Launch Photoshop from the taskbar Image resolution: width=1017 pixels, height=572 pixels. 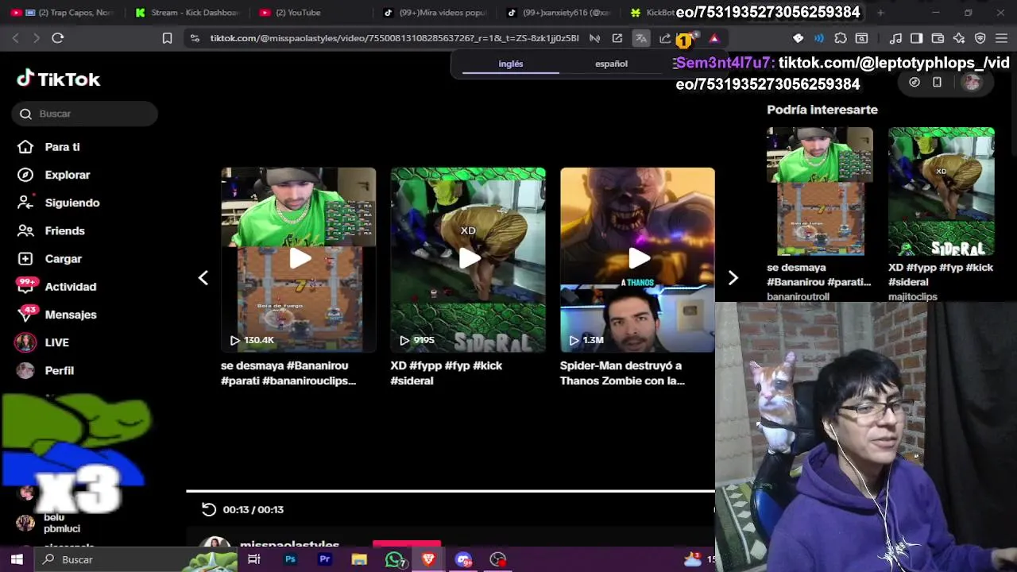[290, 559]
